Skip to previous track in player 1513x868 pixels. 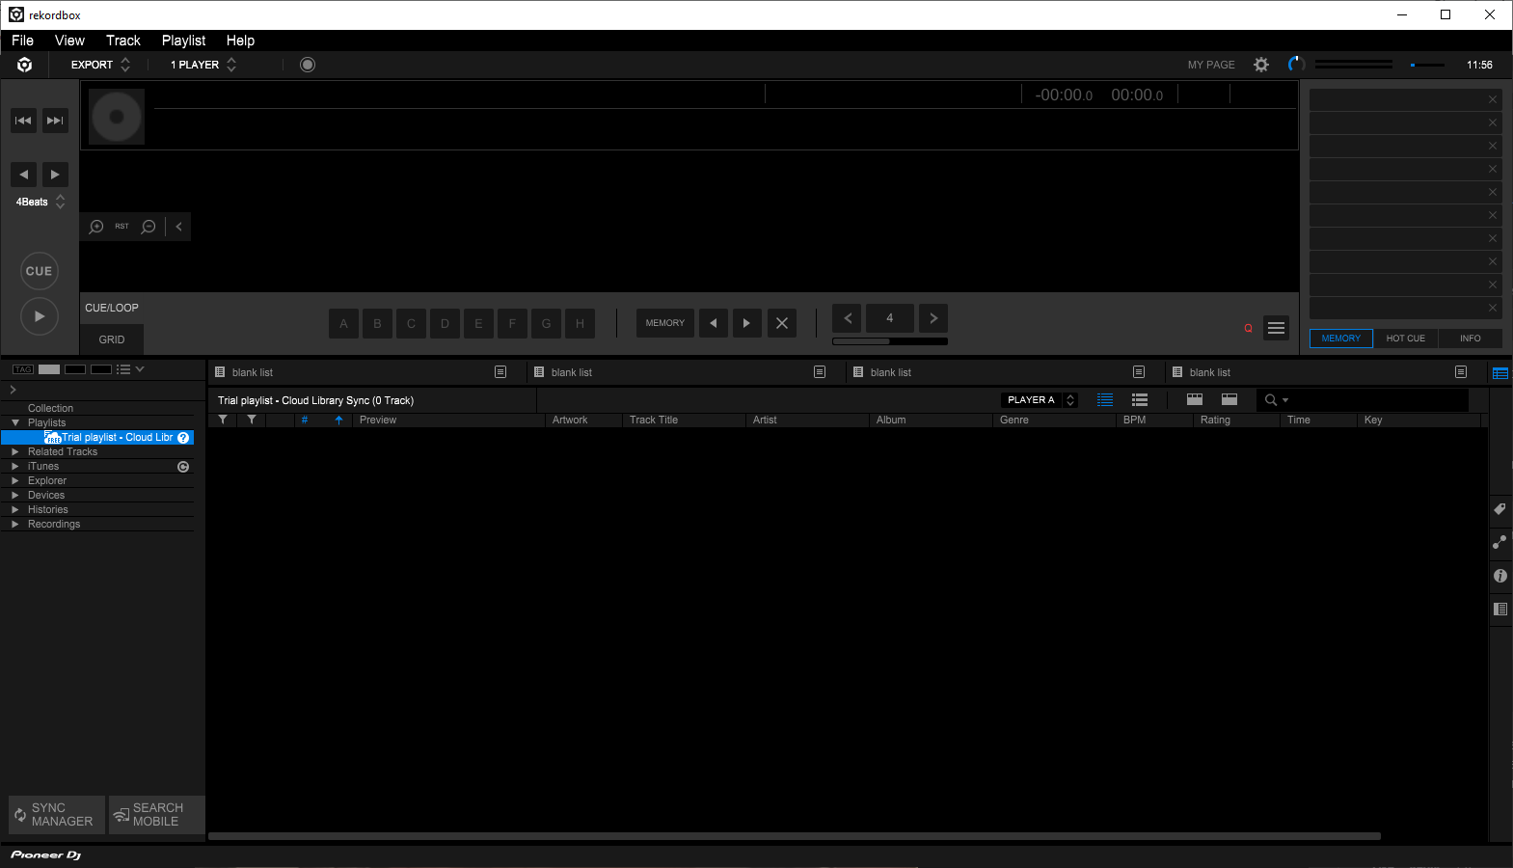[x=24, y=121]
